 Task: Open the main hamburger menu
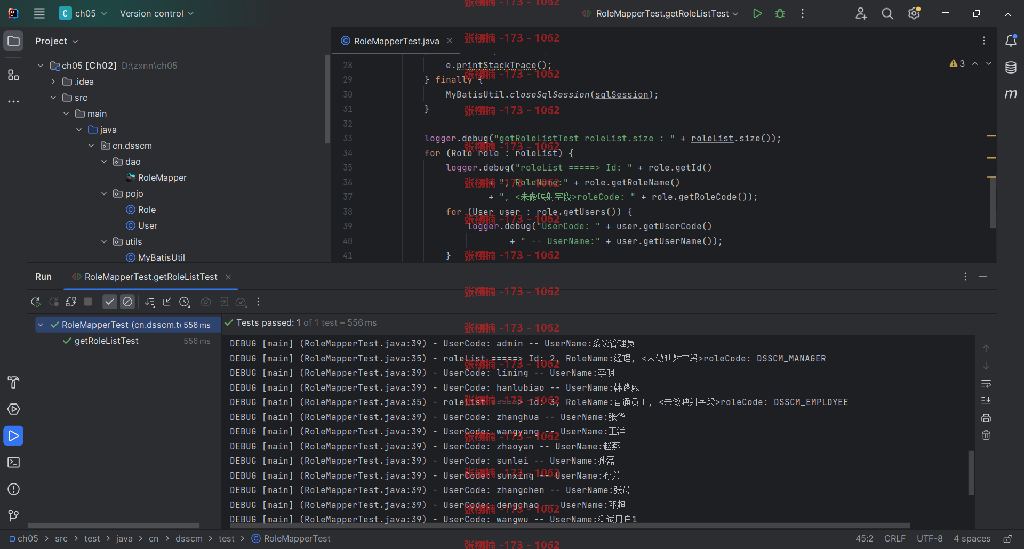click(39, 13)
